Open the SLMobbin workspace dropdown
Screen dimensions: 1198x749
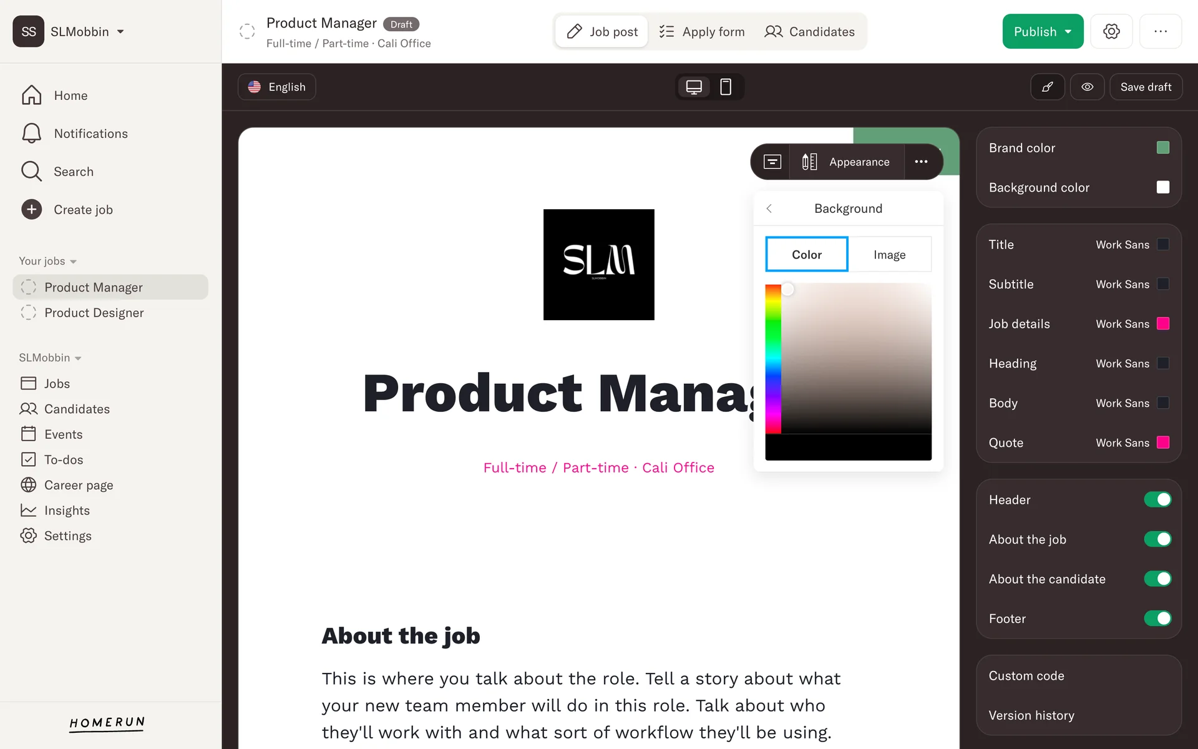click(x=87, y=31)
